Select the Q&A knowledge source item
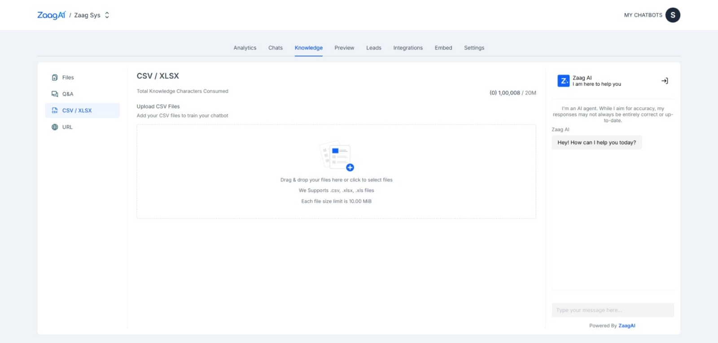The width and height of the screenshot is (718, 343). (x=68, y=94)
